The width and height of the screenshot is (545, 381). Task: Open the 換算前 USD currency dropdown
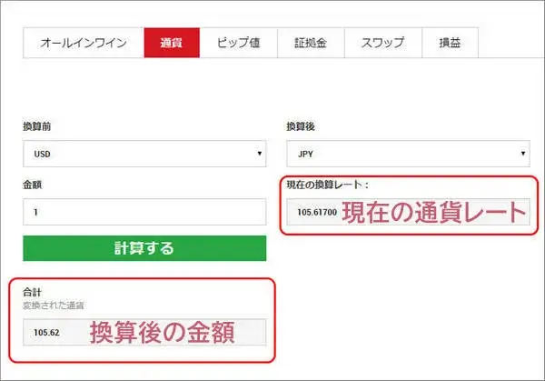point(144,154)
